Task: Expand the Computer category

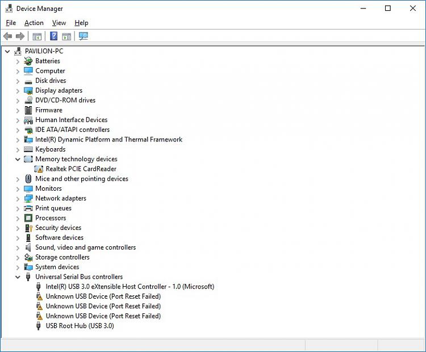Action: [18, 72]
